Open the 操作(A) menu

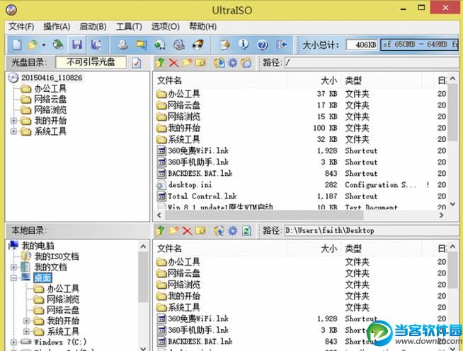57,27
